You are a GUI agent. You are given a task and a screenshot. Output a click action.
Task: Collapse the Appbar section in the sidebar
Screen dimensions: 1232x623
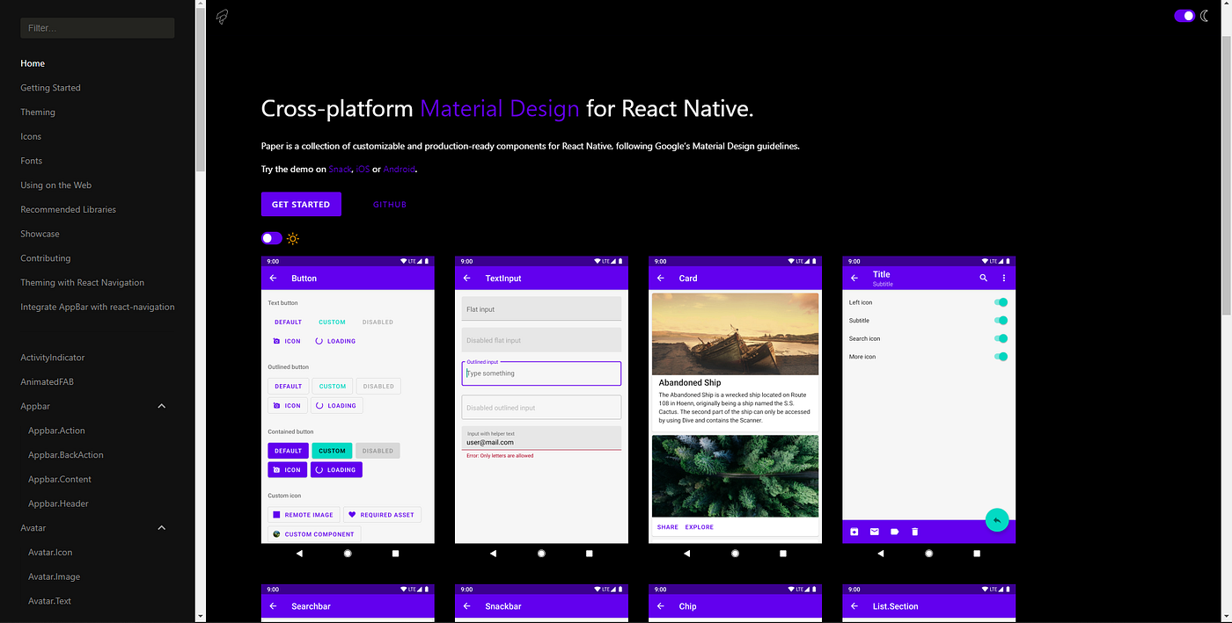(x=161, y=406)
